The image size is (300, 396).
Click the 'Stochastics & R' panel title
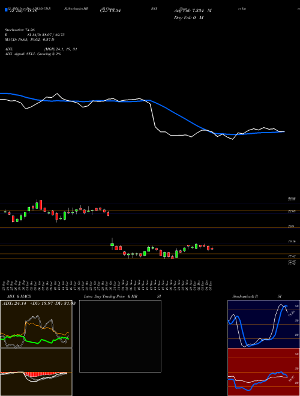click(x=245, y=296)
